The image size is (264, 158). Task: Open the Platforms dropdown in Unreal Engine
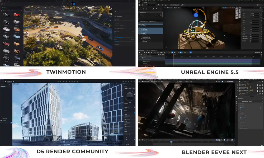185,5
